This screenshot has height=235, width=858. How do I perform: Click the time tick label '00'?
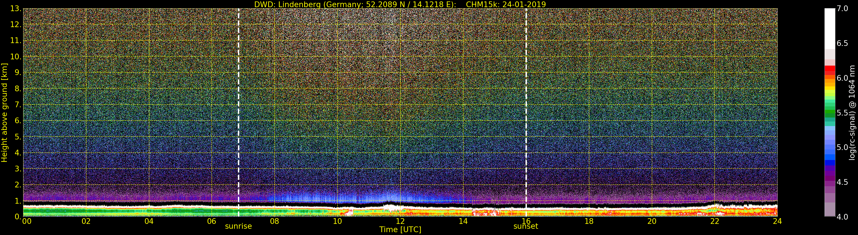(x=27, y=221)
